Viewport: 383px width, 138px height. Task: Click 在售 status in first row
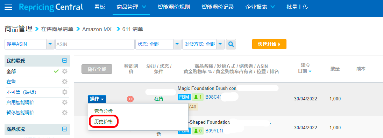tap(159, 99)
